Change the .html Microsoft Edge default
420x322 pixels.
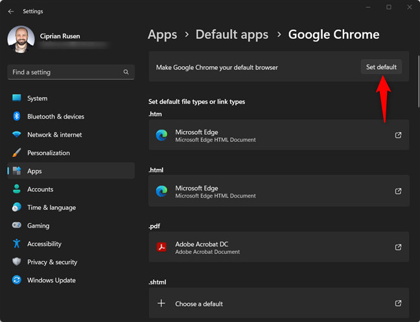(279, 191)
